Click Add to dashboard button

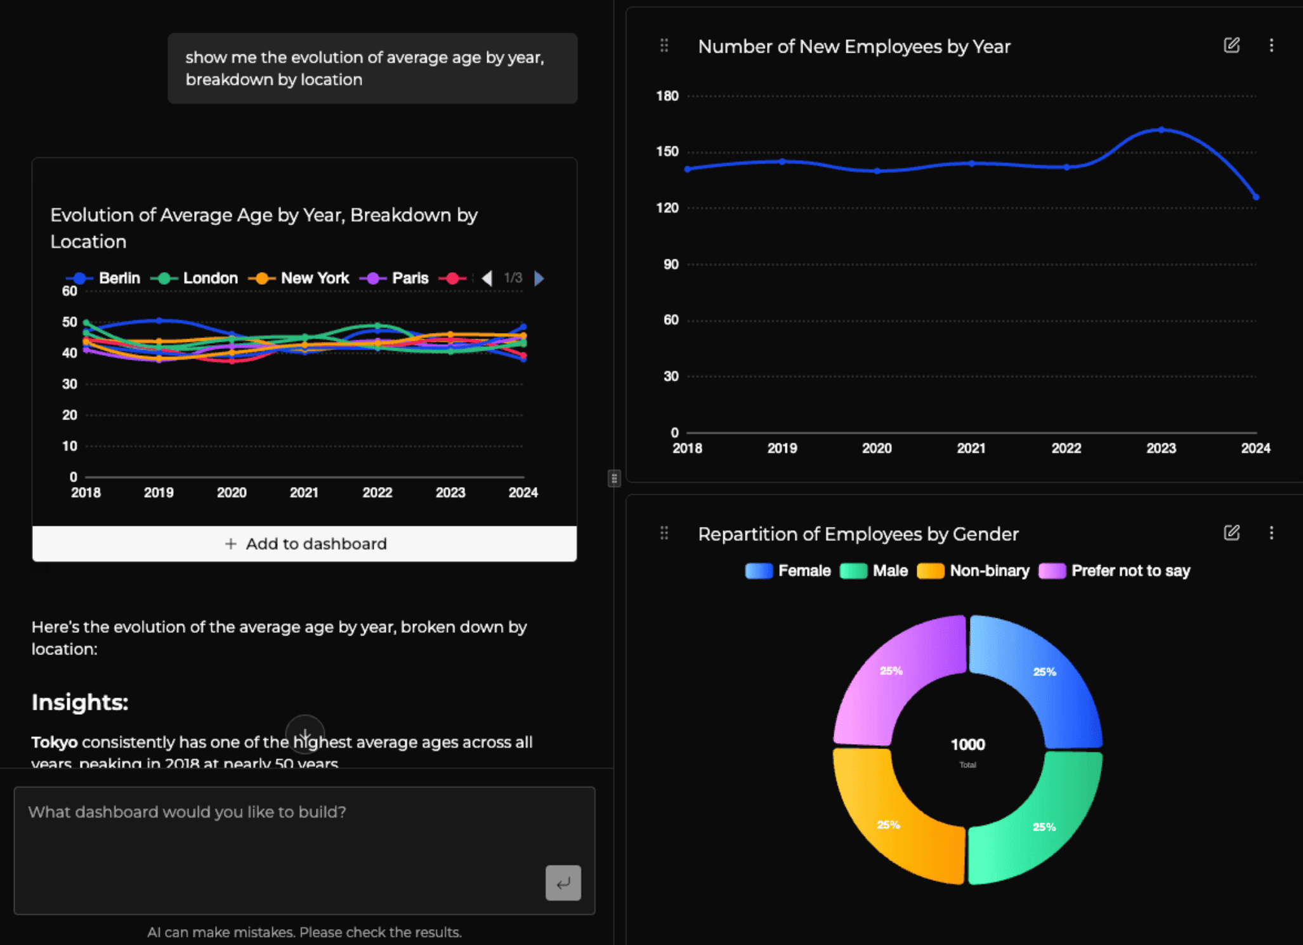[304, 544]
